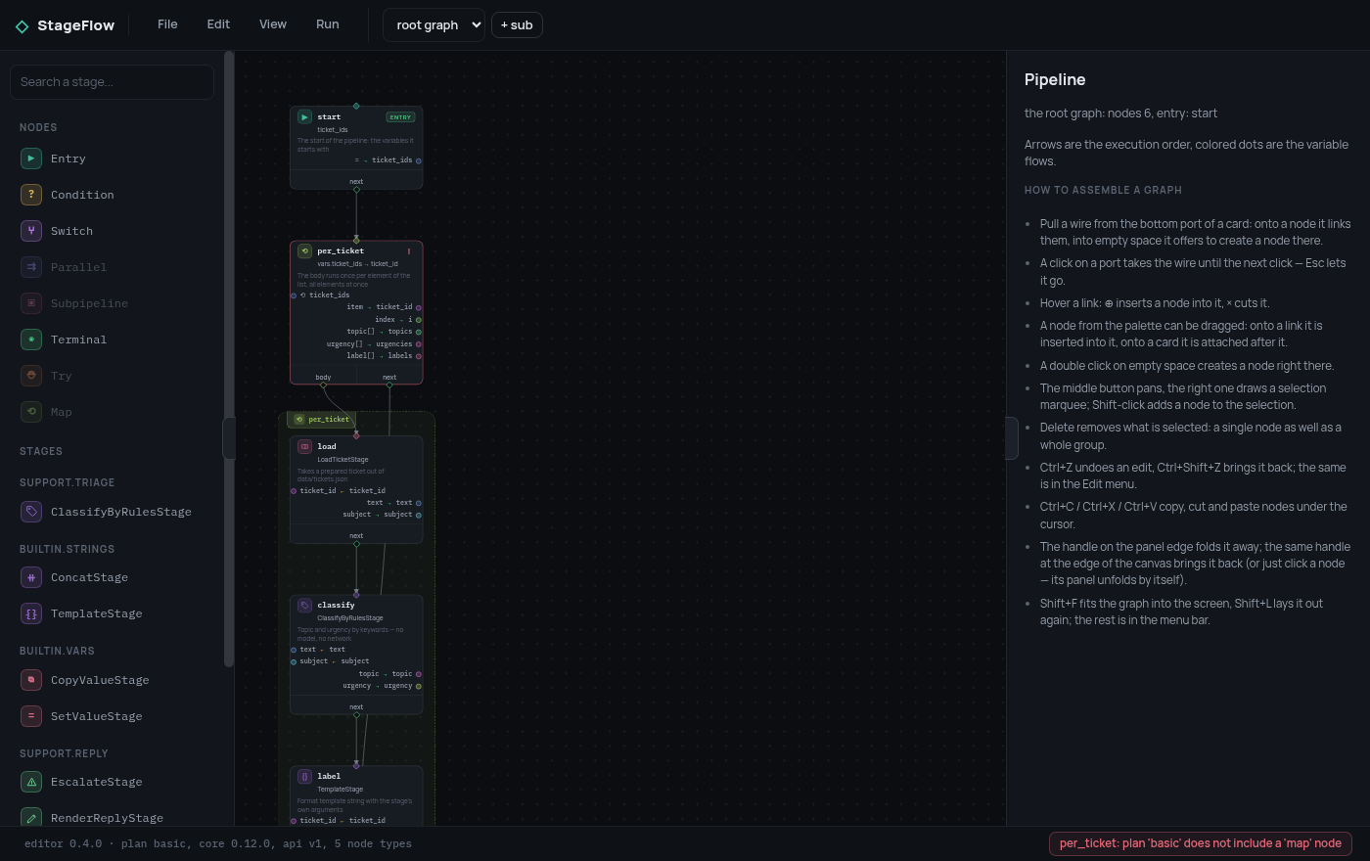Choose the Terminal node icon
Image resolution: width=1370 pixels, height=861 pixels.
pos(31,340)
